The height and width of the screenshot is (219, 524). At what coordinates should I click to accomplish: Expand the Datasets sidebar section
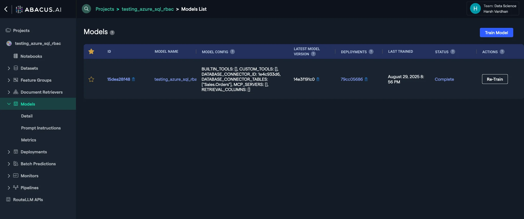point(9,68)
